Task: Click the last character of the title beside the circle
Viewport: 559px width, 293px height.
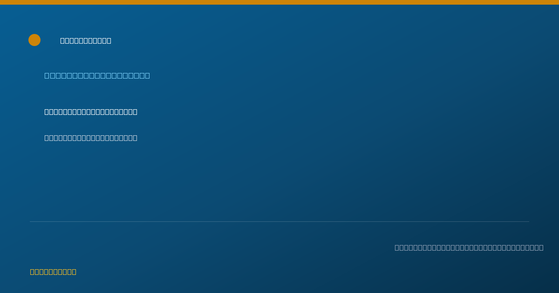Action: (x=109, y=40)
